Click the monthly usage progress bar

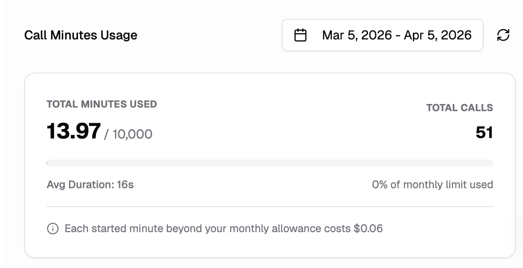click(x=270, y=163)
